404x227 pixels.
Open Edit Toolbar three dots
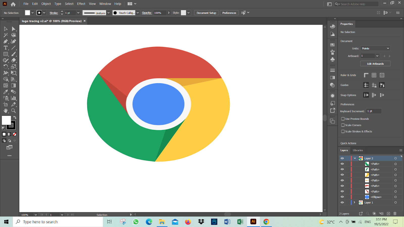[x=10, y=156]
